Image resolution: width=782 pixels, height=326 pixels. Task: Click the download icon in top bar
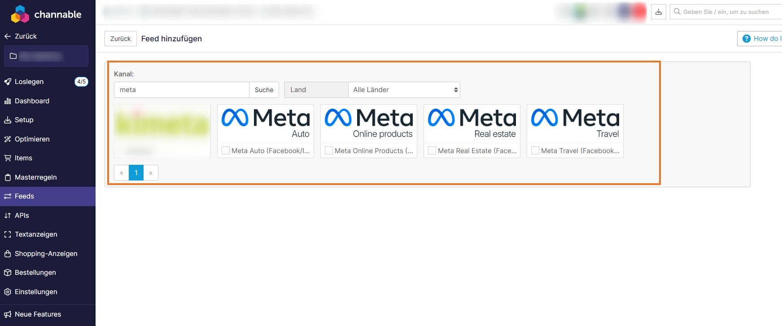pyautogui.click(x=658, y=12)
